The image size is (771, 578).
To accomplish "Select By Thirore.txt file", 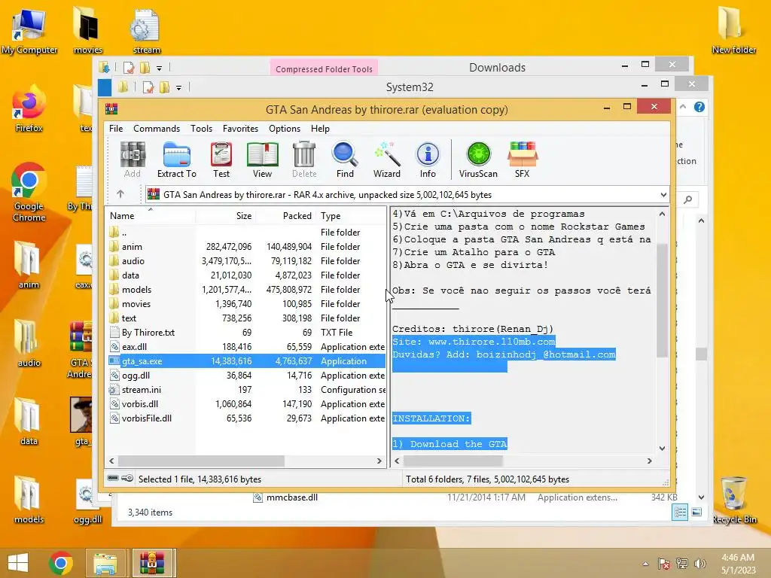I will point(246,332).
